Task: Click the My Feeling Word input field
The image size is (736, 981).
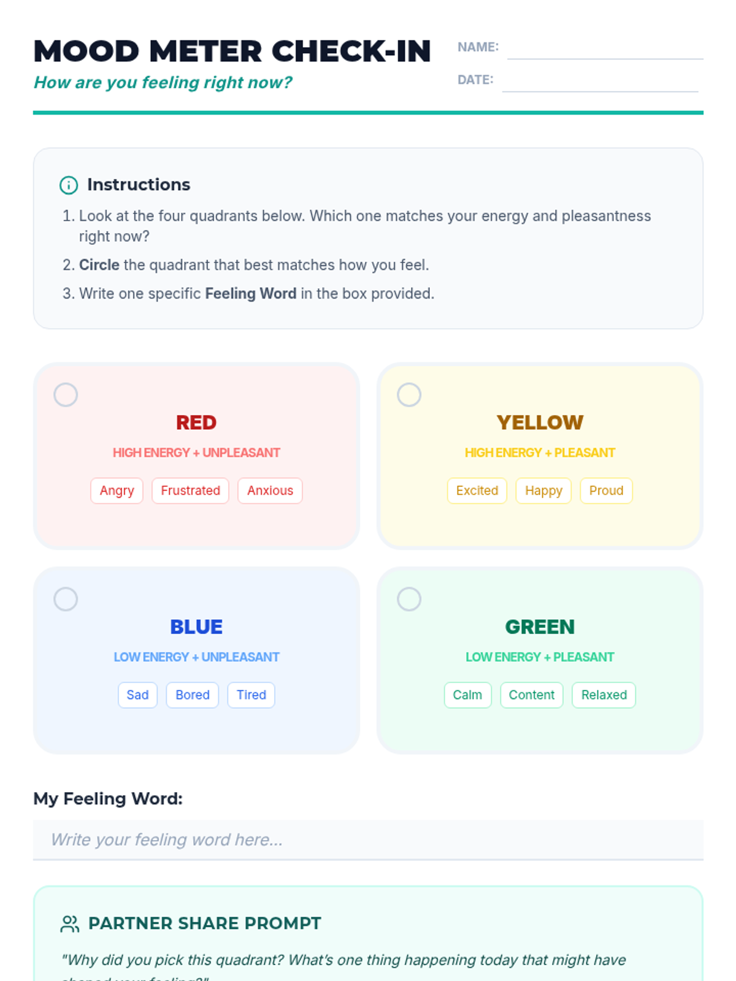Action: pos(368,839)
